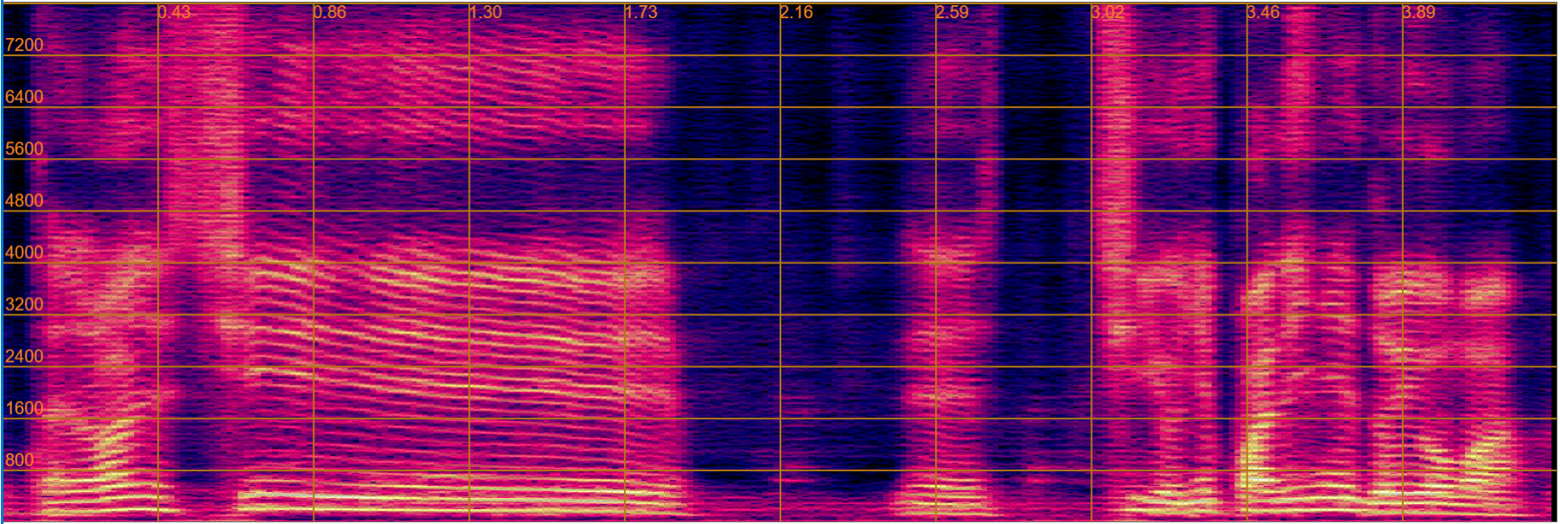The height and width of the screenshot is (524, 1560).
Task: Click the 5600 frequency axis label
Action: [24, 148]
